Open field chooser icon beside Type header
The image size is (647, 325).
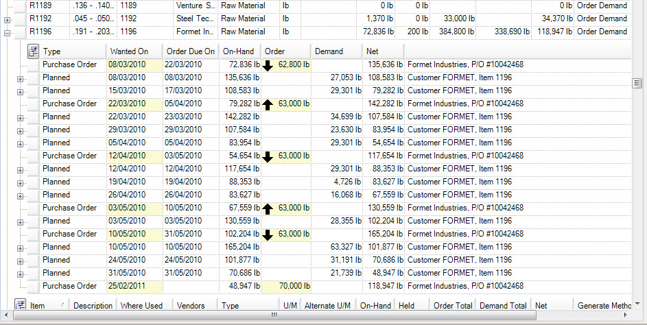click(x=33, y=51)
